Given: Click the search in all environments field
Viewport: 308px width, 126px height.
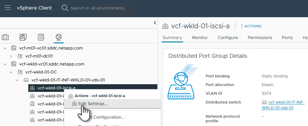Looking at the screenshot, I should click(98, 8).
